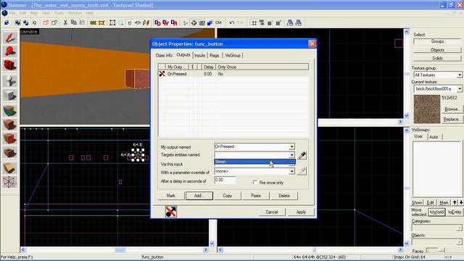Image resolution: width=464 pixels, height=261 pixels.
Task: Select the Vertex manipulation tool icon
Action: click(9, 182)
